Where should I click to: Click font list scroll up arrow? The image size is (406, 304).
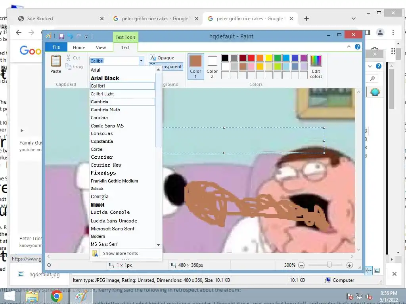(159, 70)
